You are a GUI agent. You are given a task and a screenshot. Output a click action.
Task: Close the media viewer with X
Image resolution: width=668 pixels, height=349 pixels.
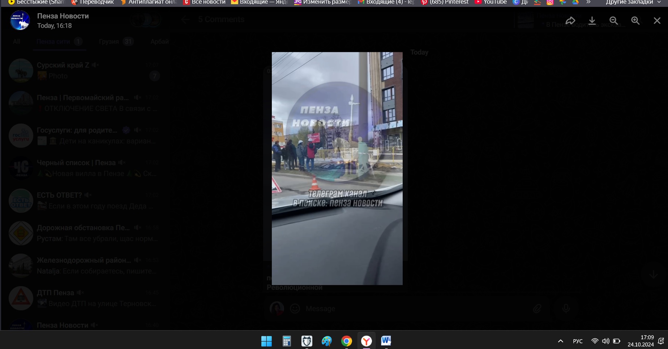pyautogui.click(x=657, y=21)
